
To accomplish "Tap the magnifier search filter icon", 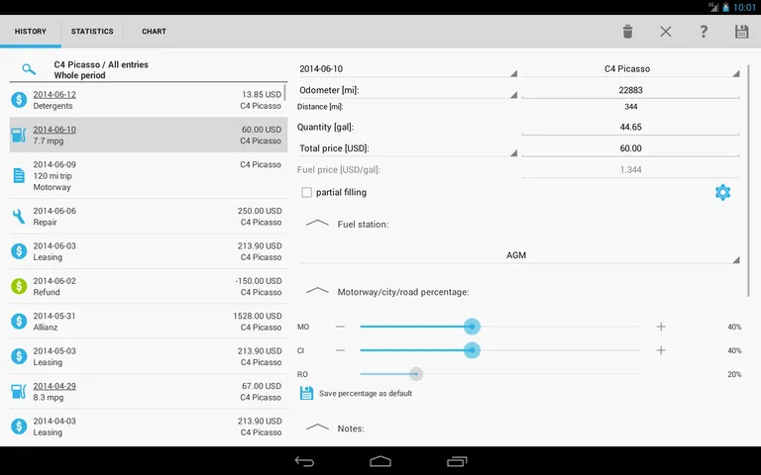I will (x=30, y=69).
